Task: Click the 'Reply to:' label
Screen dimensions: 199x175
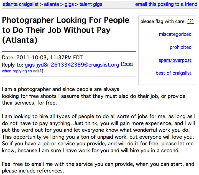Action: 12,65
